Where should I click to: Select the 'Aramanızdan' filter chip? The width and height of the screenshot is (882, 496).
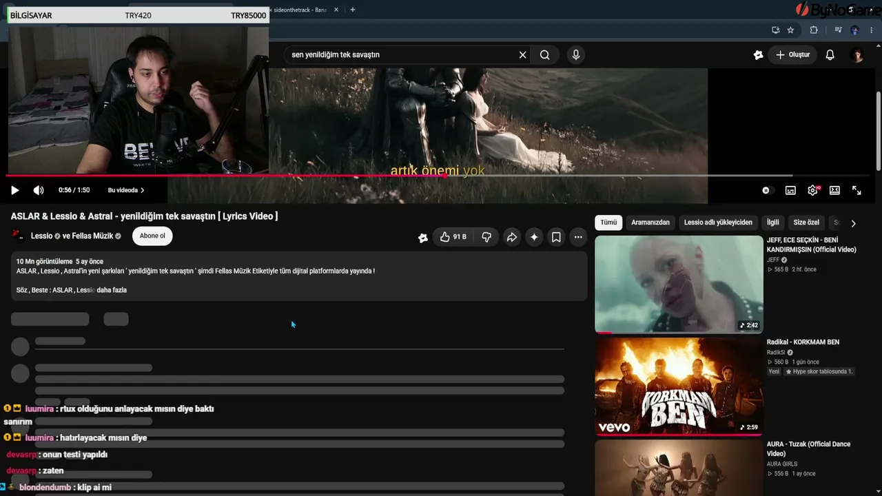click(x=650, y=223)
